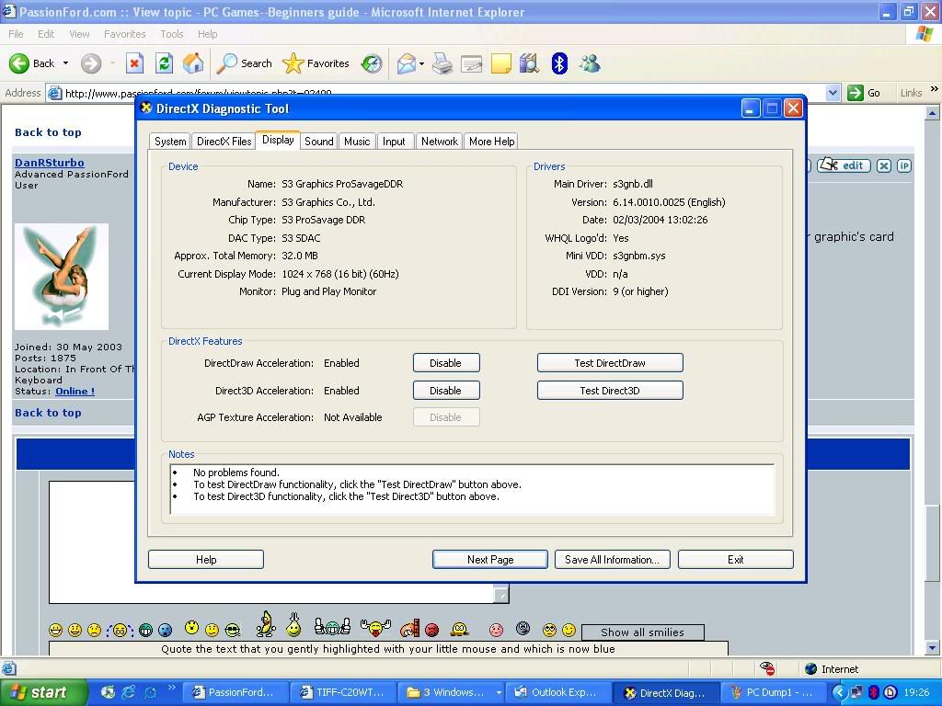Click the Bluetooth toolbar icon
This screenshot has height=706, width=942.
coord(559,63)
